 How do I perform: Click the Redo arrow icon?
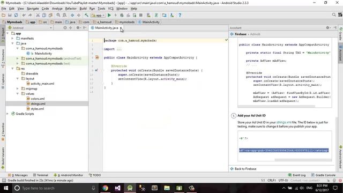[30, 15]
